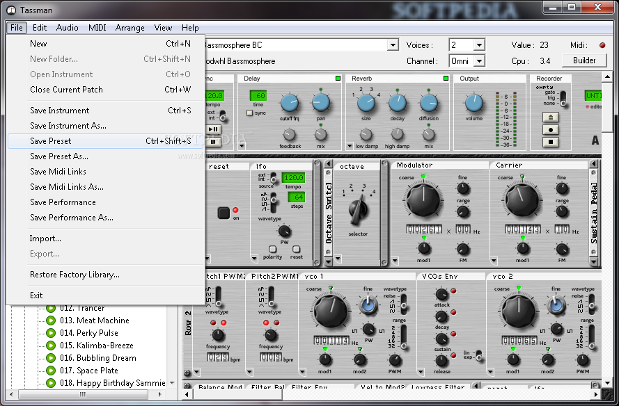This screenshot has height=406, width=619.
Task: Click the Output volume knob
Action: pos(473,103)
